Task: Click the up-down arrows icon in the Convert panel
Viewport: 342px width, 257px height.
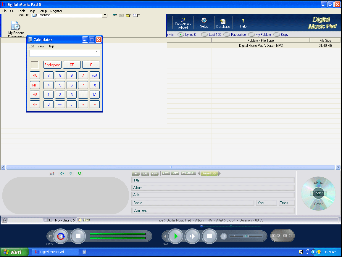Action: click(x=50, y=236)
